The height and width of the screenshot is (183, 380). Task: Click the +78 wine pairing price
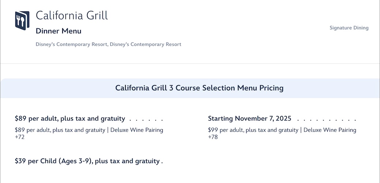(x=212, y=137)
